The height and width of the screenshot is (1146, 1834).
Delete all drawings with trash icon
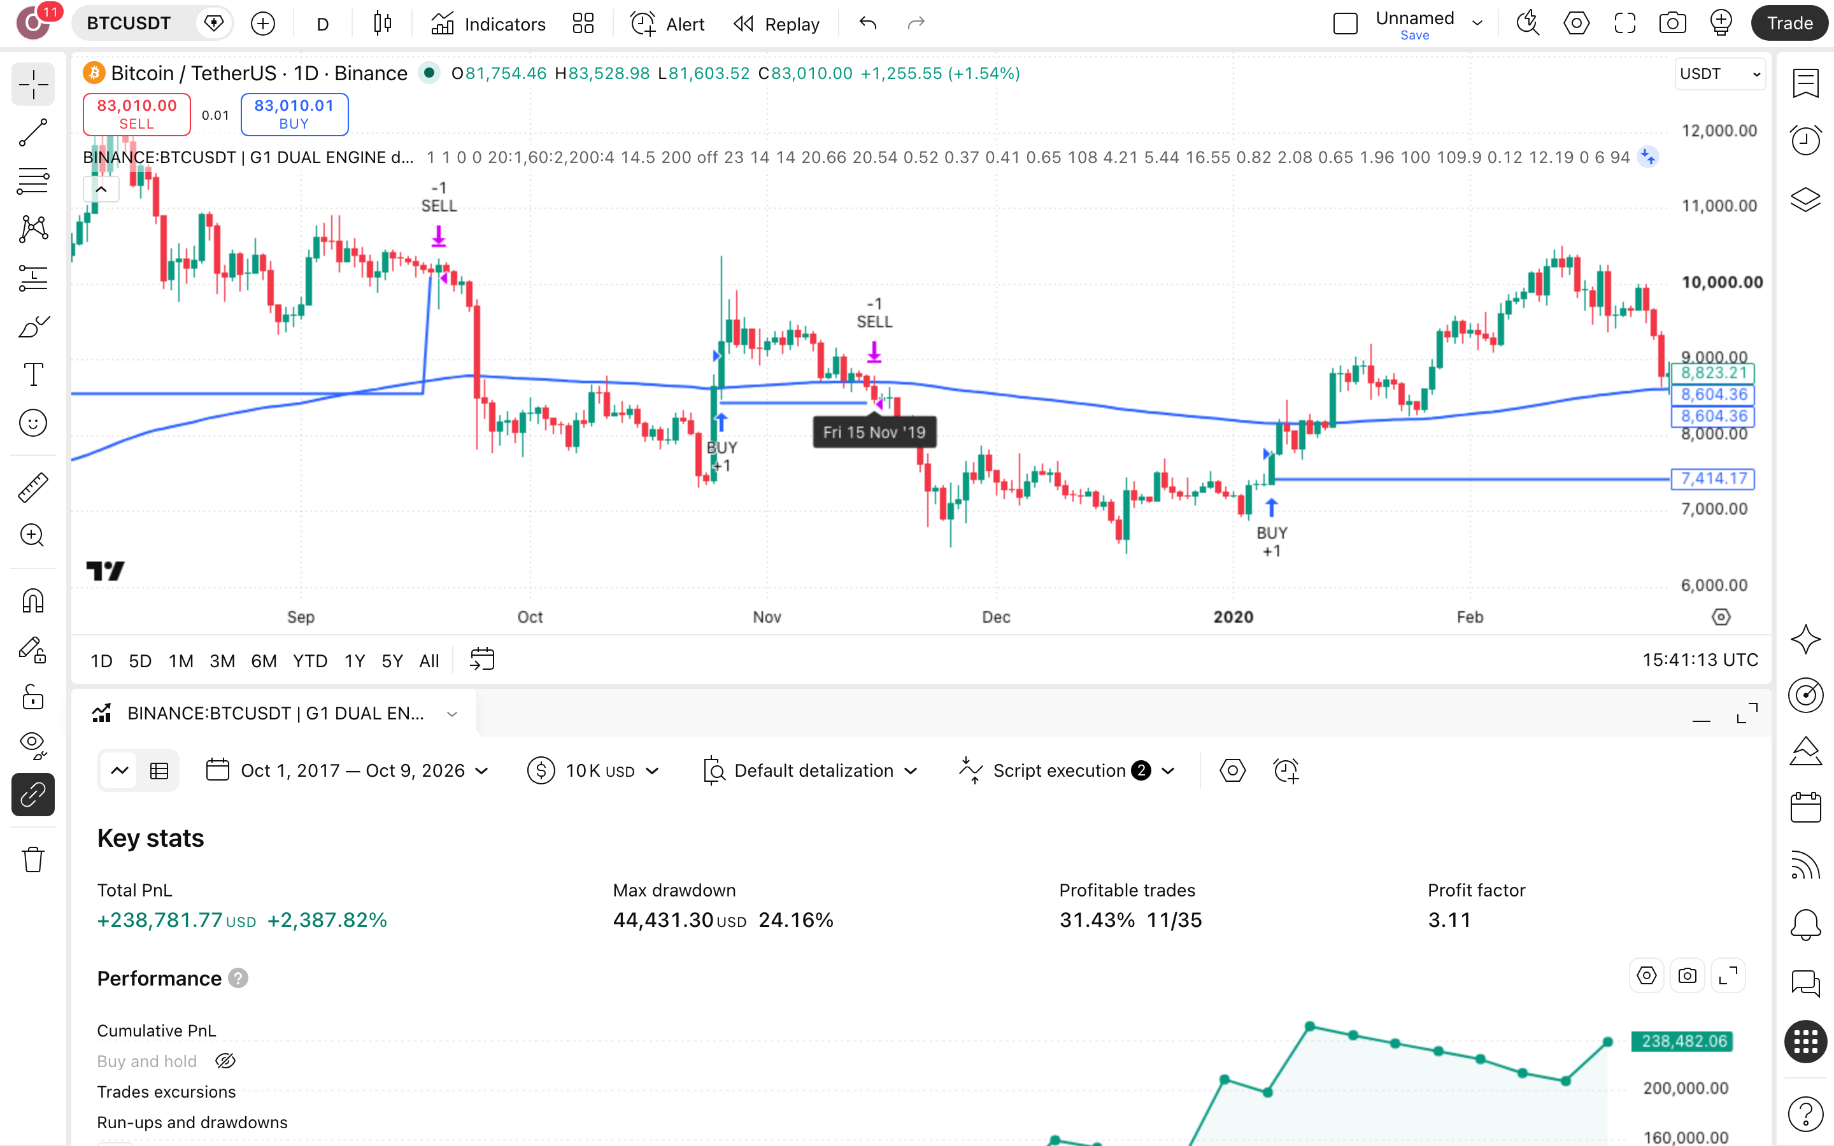point(32,860)
